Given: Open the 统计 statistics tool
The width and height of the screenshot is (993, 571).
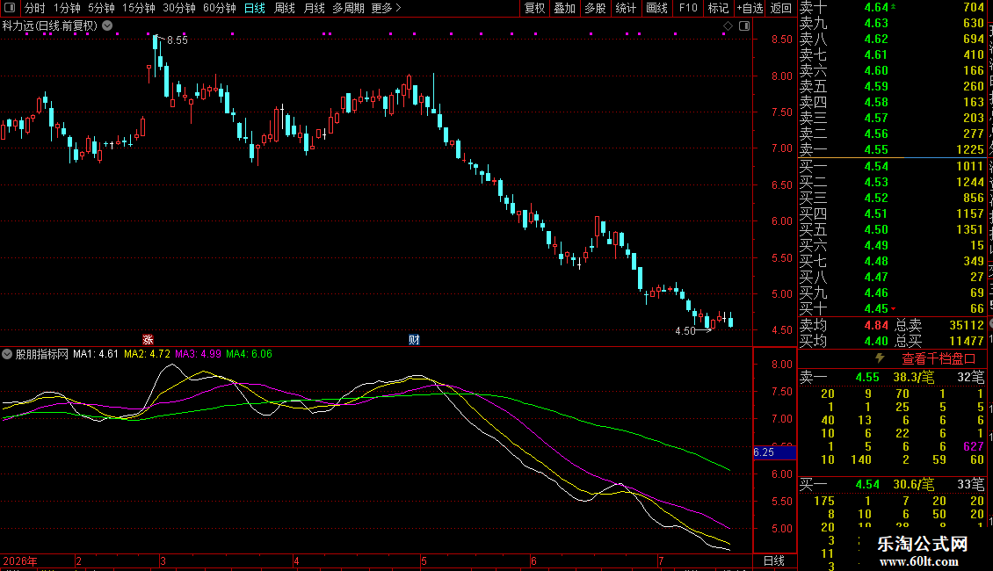Looking at the screenshot, I should click(626, 8).
